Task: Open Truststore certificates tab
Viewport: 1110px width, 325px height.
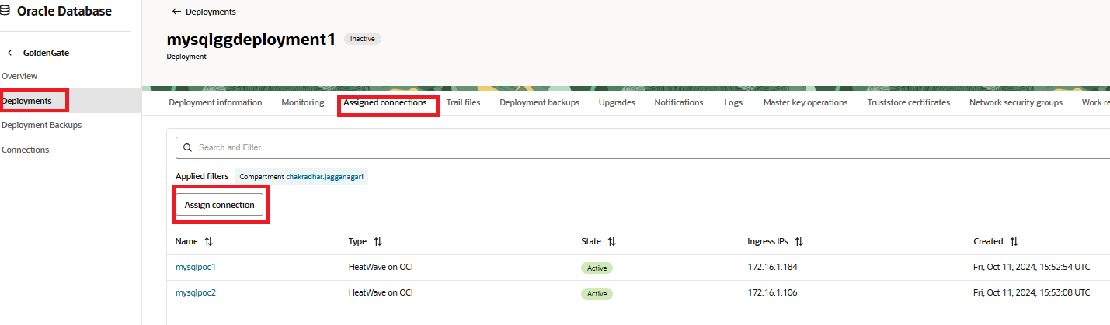Action: [x=908, y=102]
